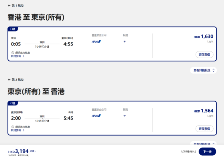Image resolution: width=224 pixels, height=158 pixels.
Task: Click the airplane icon next to 第 1 航段
Action: coord(9,6)
